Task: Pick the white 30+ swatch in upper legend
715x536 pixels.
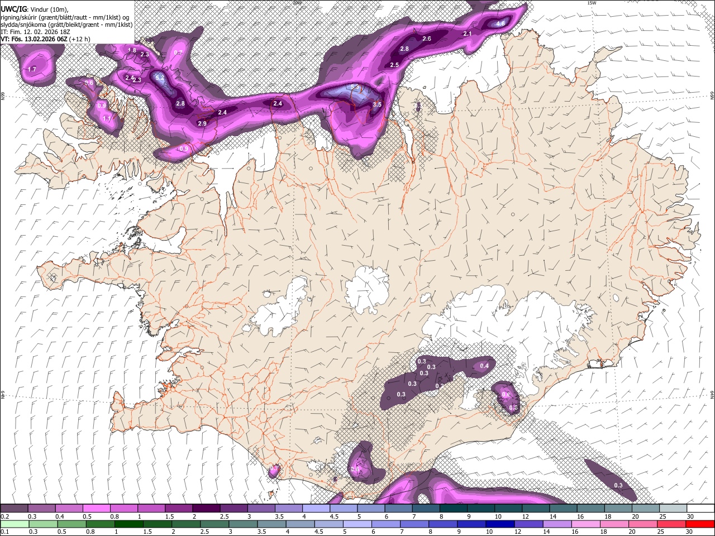Action: pos(700,508)
